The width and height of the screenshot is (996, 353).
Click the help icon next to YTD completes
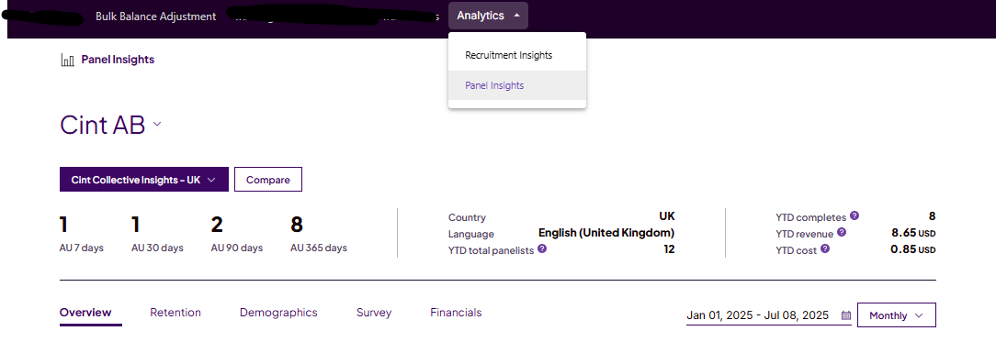point(855,215)
